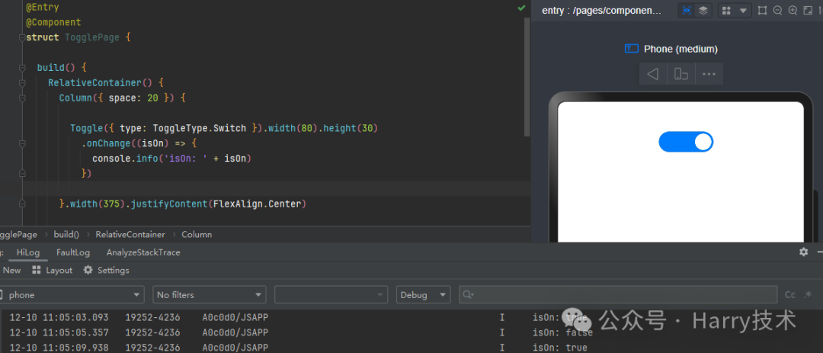Rotate the preview device orientation
This screenshot has height=353, width=823.
[681, 74]
